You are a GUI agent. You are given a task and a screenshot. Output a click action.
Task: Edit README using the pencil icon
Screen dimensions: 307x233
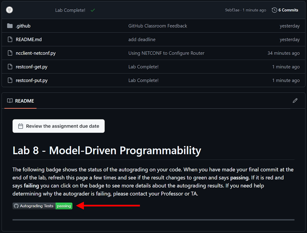click(x=295, y=101)
